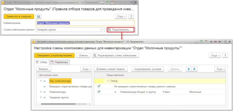
Task: Uncheck Не выводить пересчитанные товары данного приказа
Action: coord(99,86)
